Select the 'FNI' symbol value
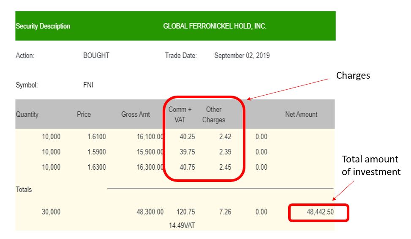This screenshot has width=411, height=239. click(x=88, y=85)
